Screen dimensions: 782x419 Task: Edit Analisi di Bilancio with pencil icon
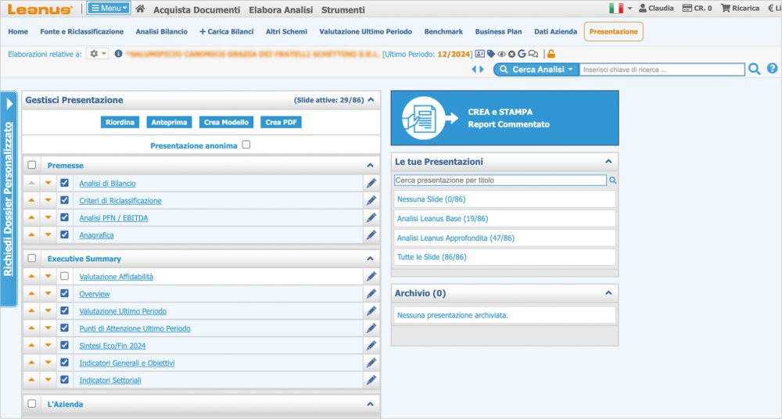coord(371,183)
